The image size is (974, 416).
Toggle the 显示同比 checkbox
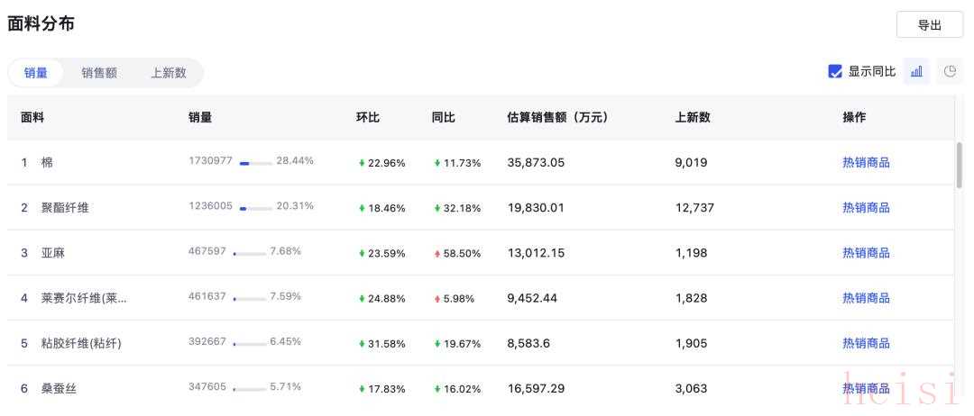click(835, 71)
